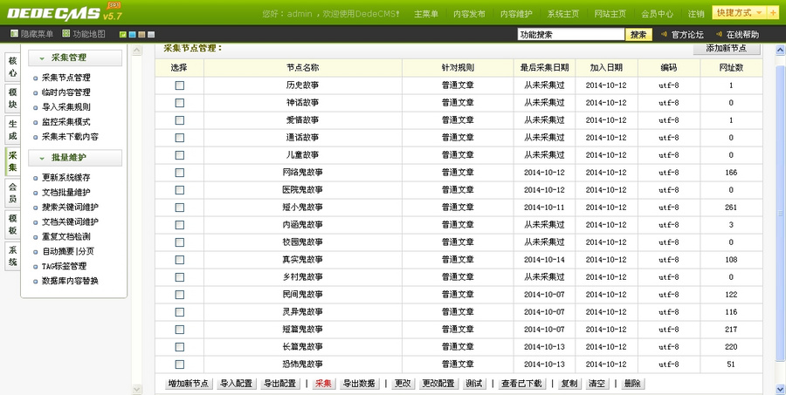The width and height of the screenshot is (786, 395).
Task: Click the red 采集 button
Action: [x=323, y=384]
